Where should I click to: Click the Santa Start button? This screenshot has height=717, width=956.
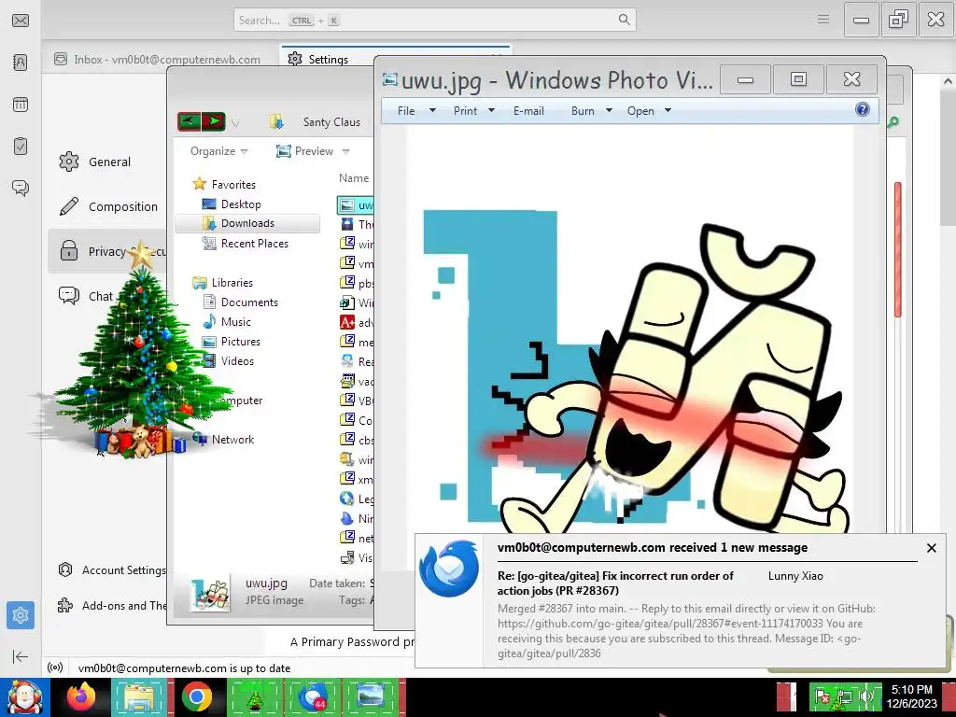pyautogui.click(x=25, y=696)
